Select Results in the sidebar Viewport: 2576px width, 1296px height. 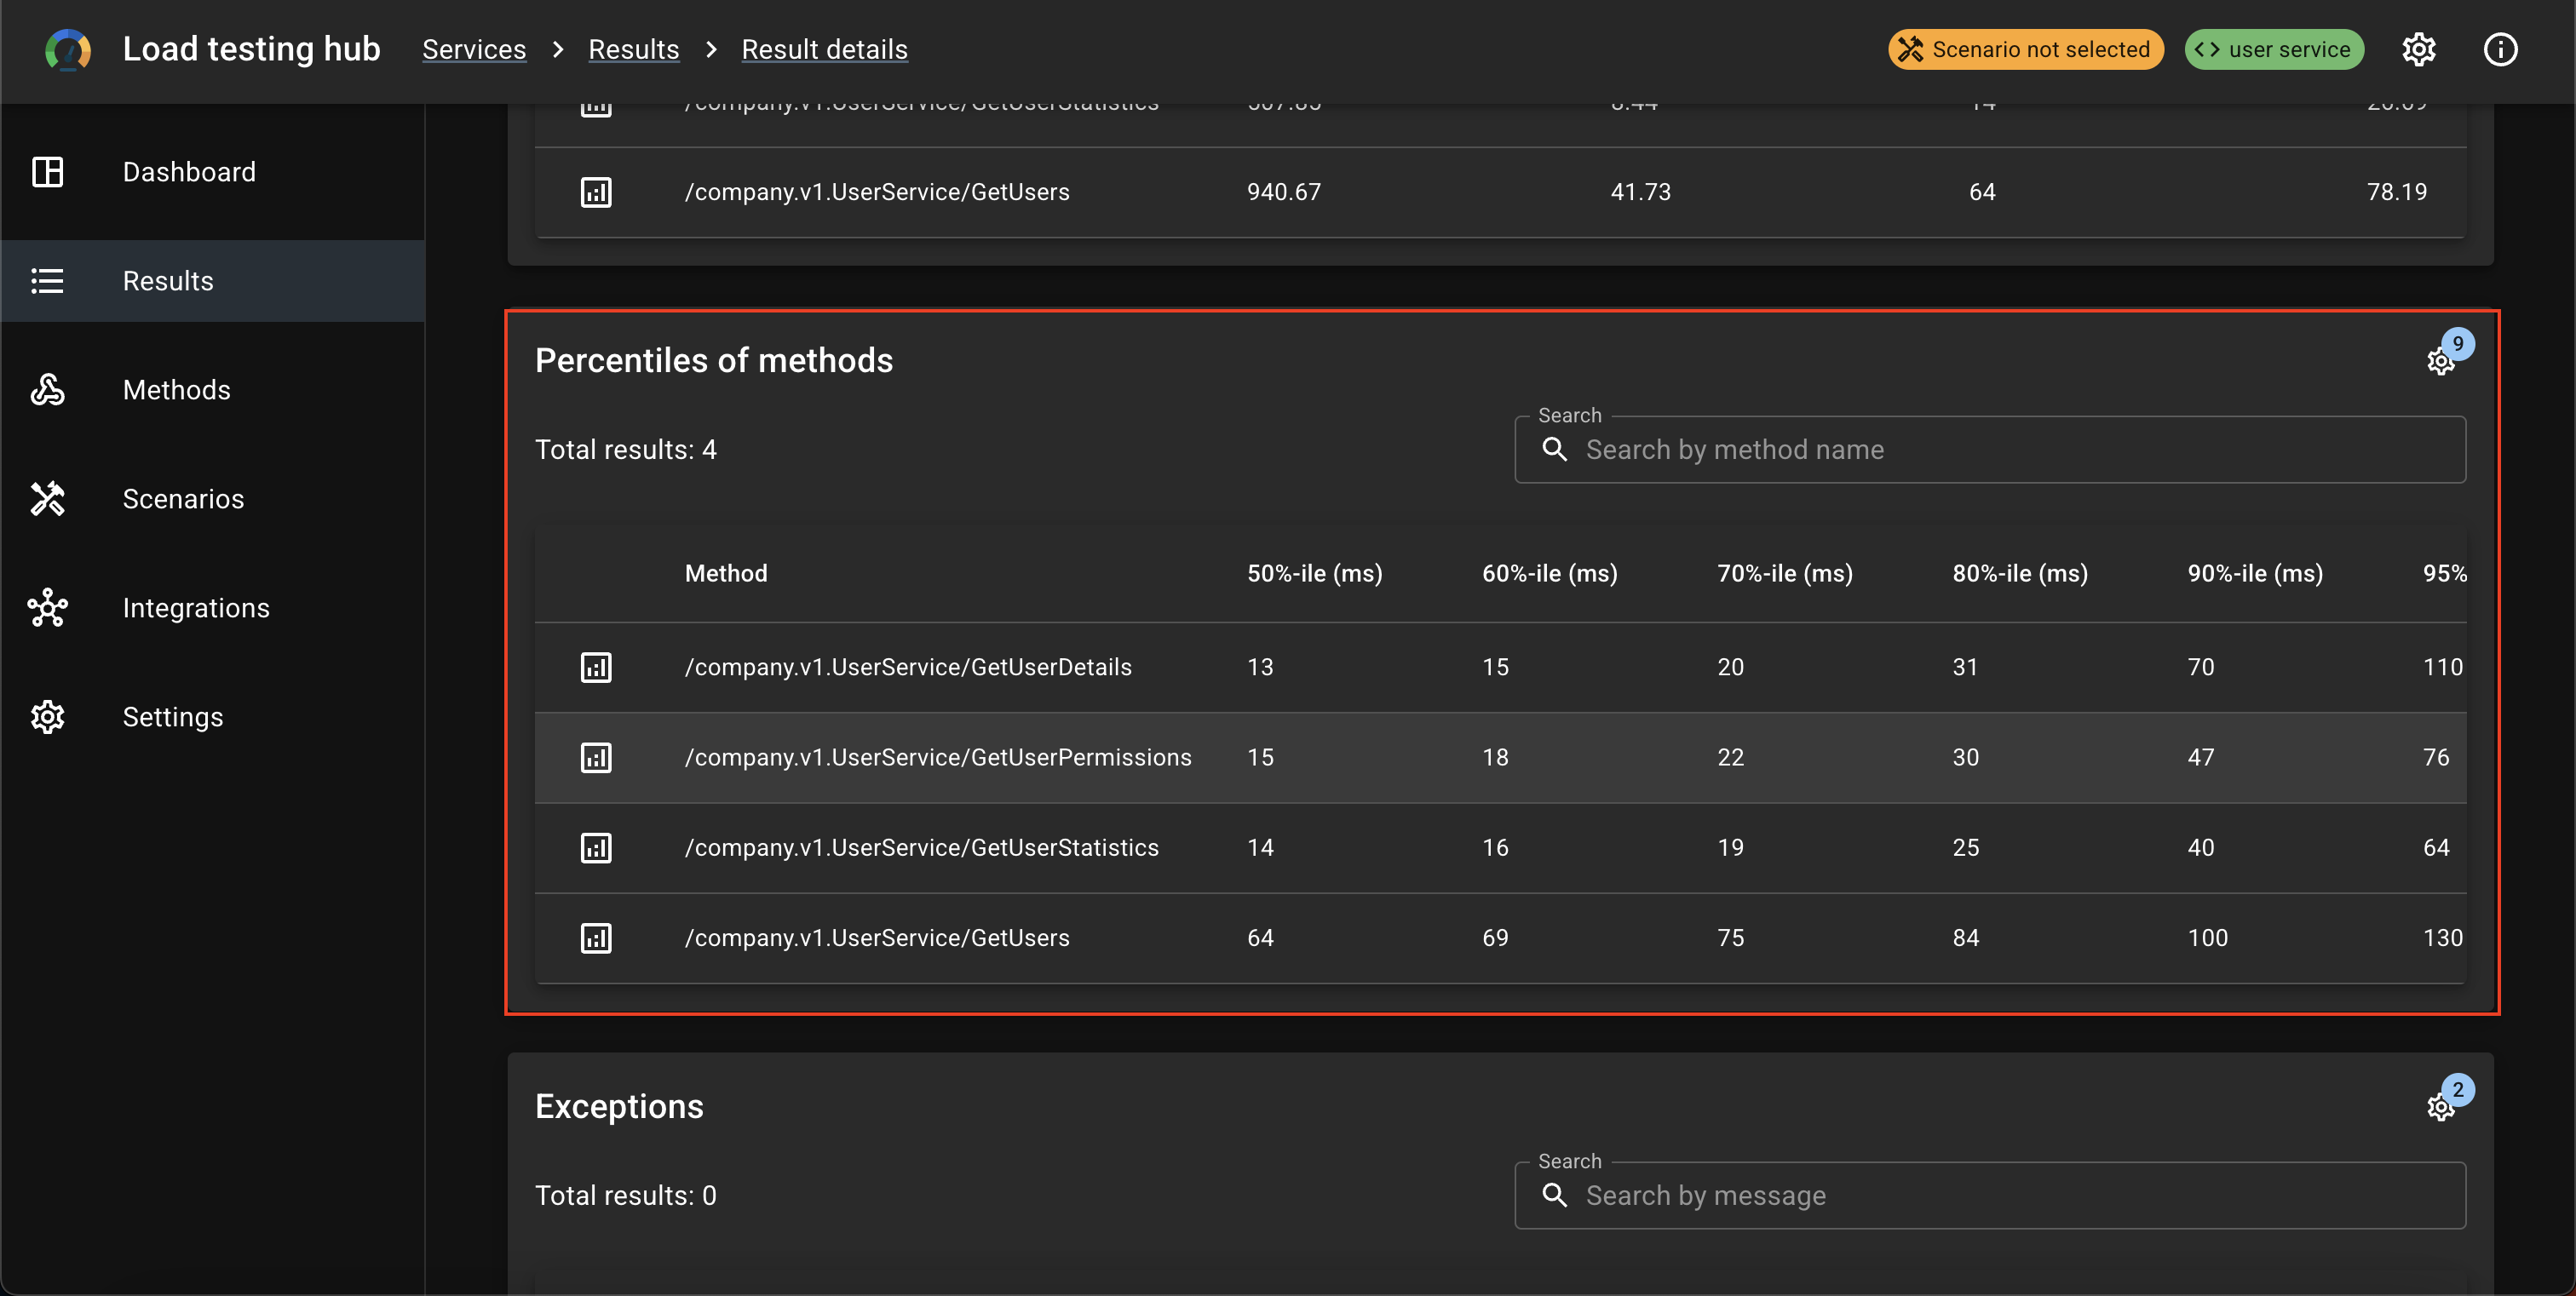[x=213, y=281]
